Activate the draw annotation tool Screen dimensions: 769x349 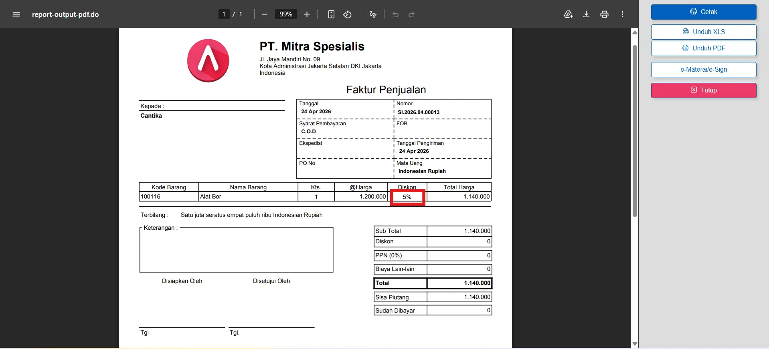373,14
